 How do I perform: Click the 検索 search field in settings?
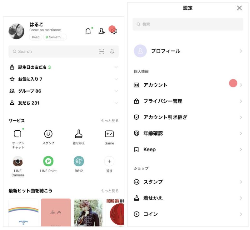187,24
